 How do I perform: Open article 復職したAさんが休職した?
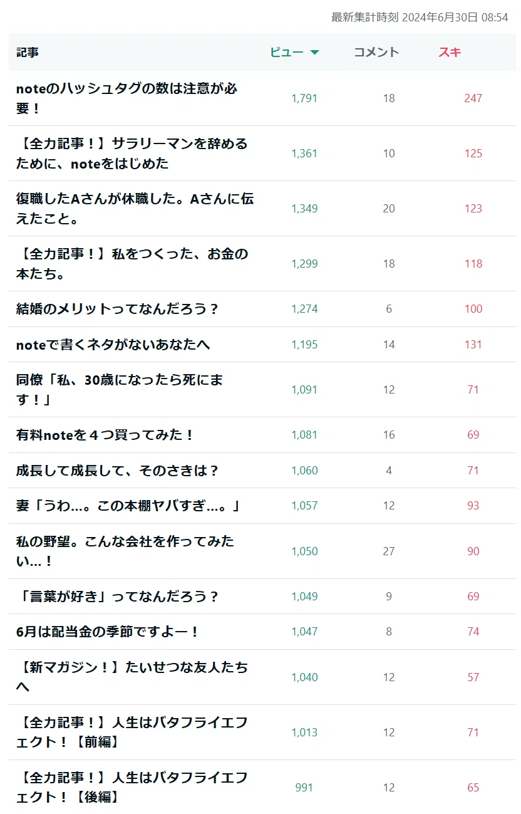click(x=135, y=209)
